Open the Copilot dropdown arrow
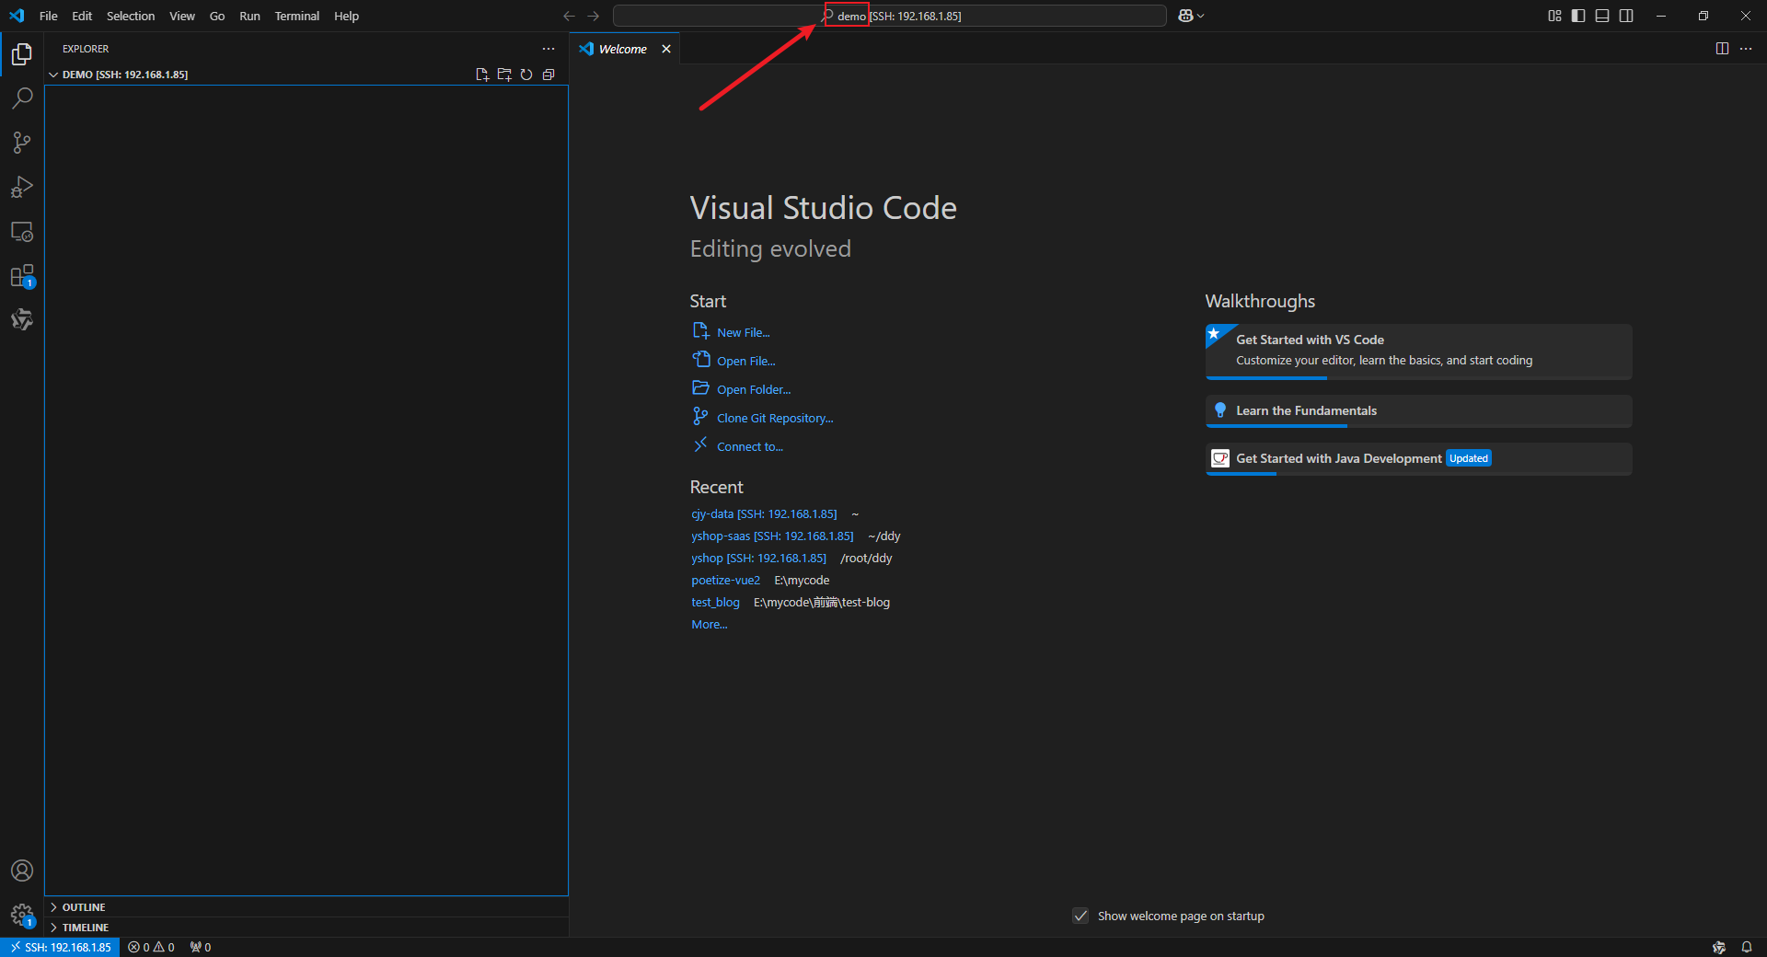 (1201, 16)
